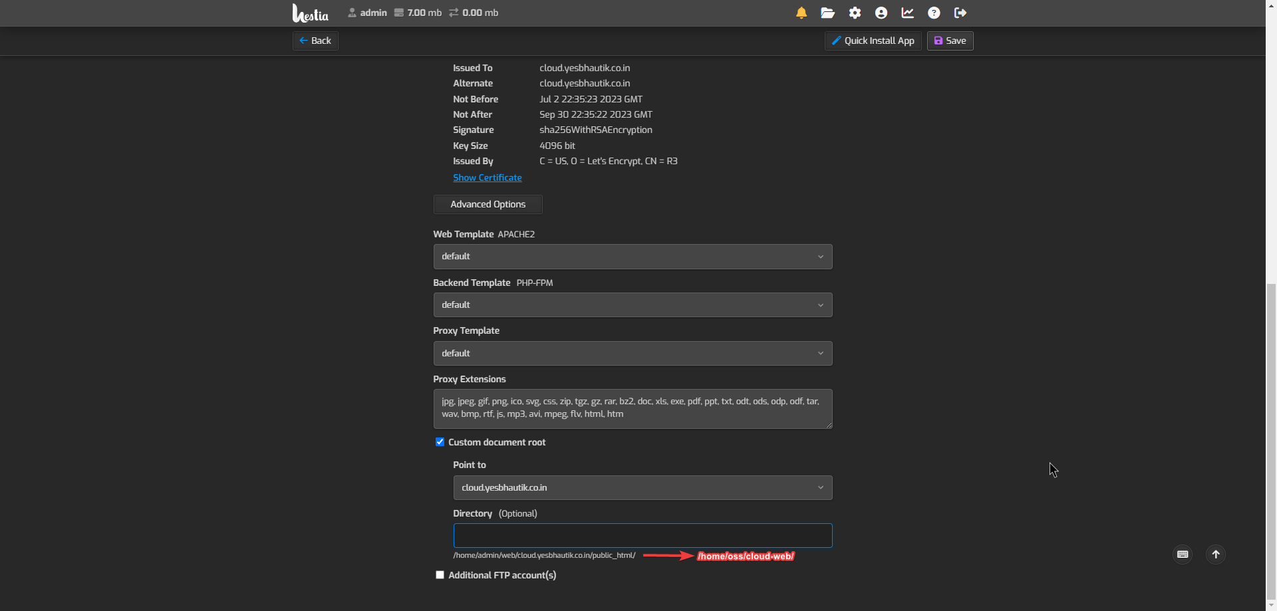Open the Show Certificate link

coord(488,178)
